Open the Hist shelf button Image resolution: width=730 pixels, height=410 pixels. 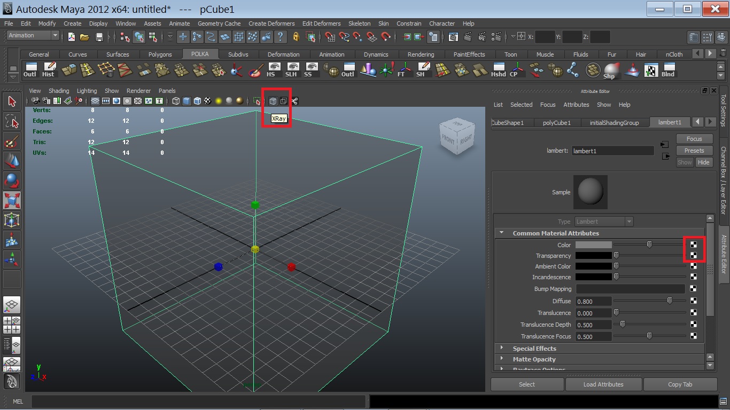pyautogui.click(x=49, y=70)
